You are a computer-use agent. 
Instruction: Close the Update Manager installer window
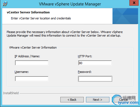(x=134, y=3)
